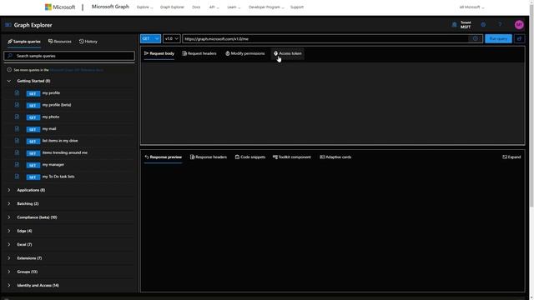Click the Tenant MSFT icon
Image resolution: width=534 pixels, height=300 pixels.
coord(454,25)
